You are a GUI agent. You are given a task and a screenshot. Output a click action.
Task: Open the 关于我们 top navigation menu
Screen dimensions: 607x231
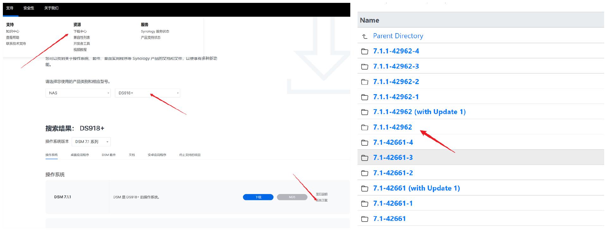51,8
